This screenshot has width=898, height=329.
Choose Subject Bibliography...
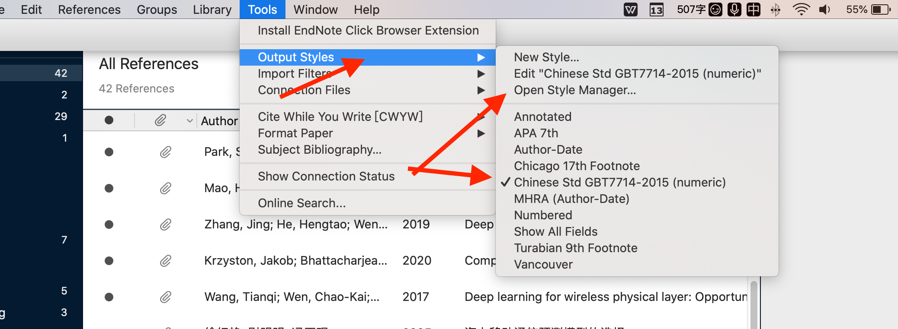[x=367, y=149]
